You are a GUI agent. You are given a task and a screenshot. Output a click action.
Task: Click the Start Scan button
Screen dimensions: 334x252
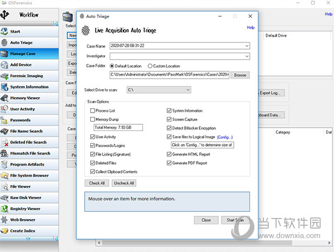coord(235,220)
